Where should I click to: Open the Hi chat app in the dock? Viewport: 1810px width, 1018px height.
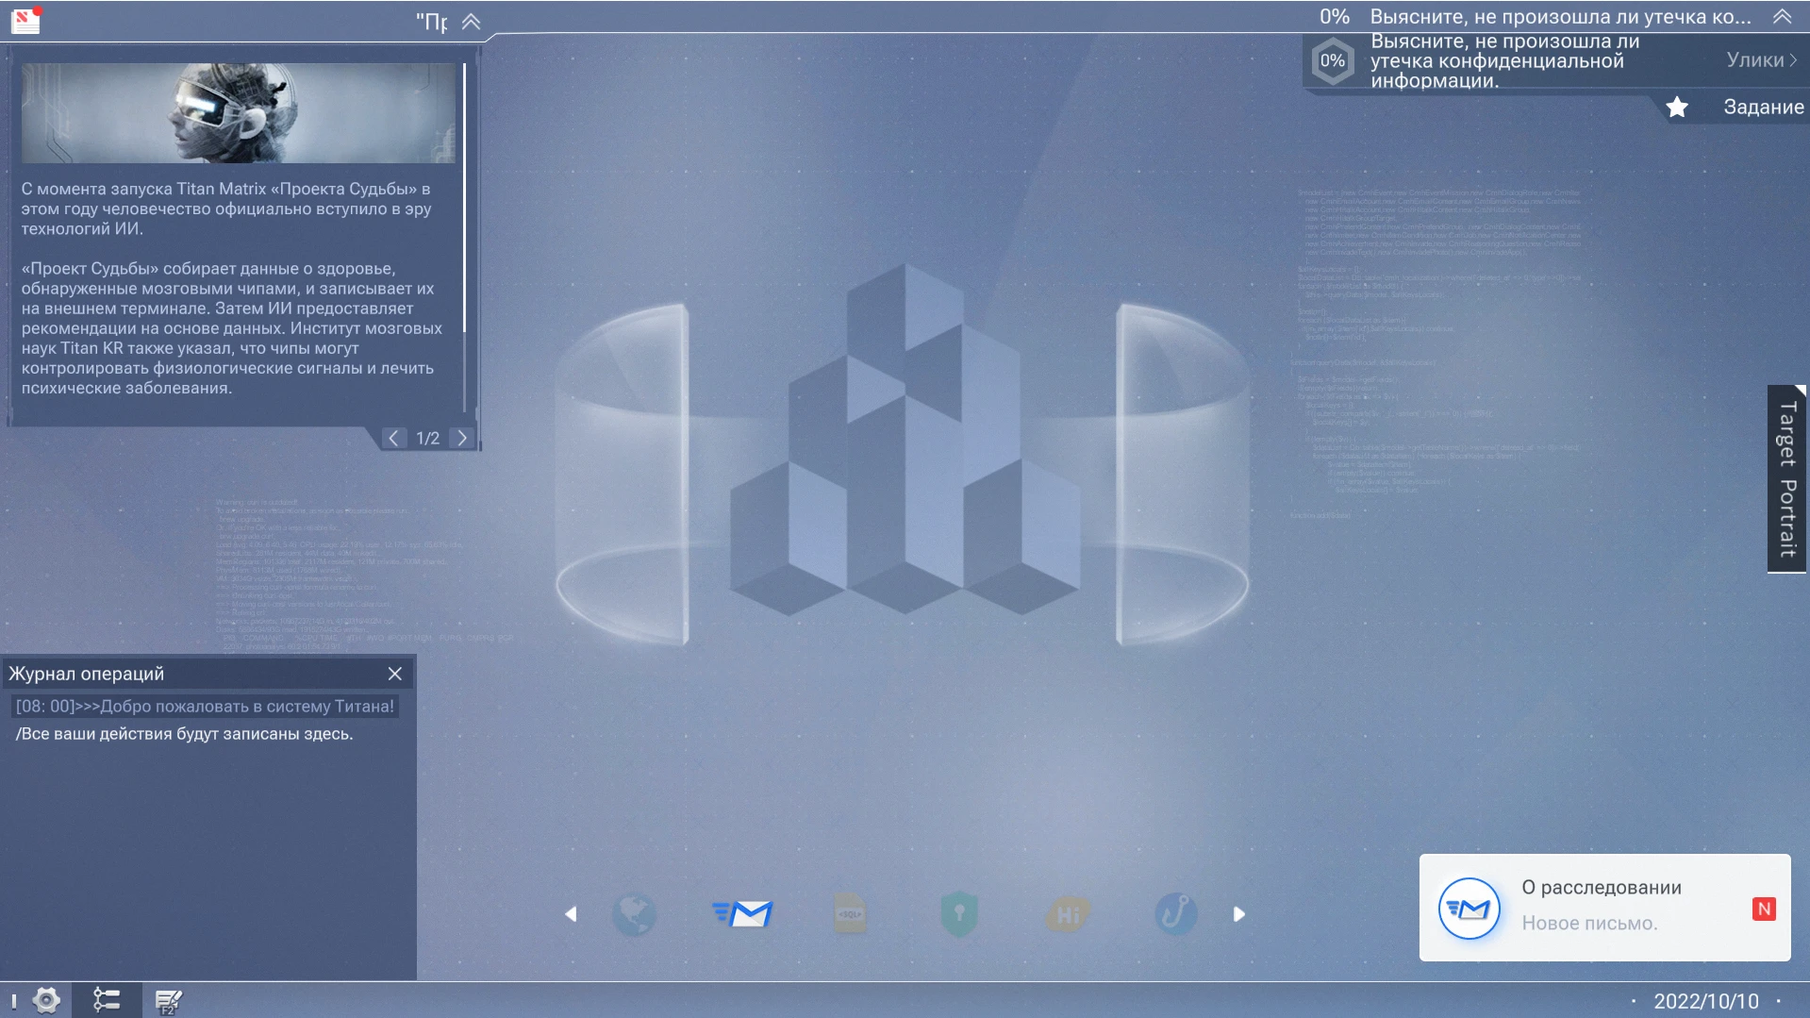coord(1068,914)
